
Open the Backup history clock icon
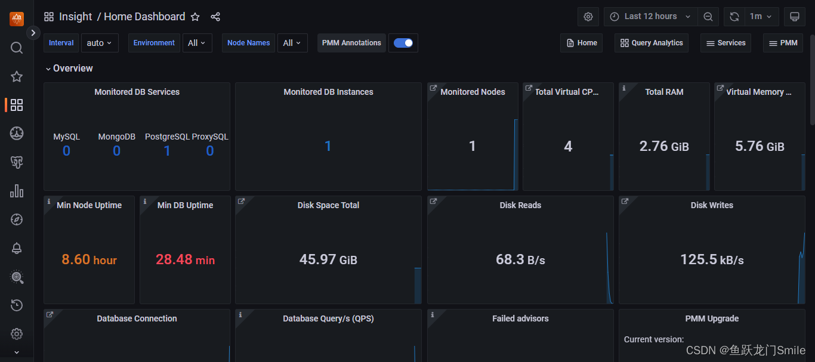click(x=17, y=305)
